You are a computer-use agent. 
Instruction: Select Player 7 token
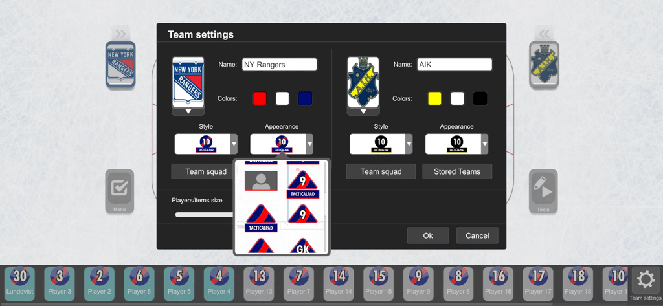coord(299,283)
